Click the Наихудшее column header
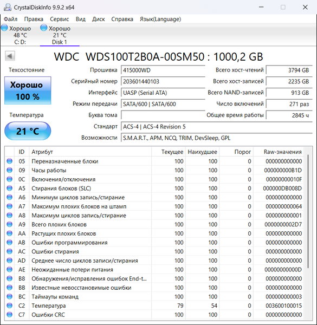 tap(202, 152)
